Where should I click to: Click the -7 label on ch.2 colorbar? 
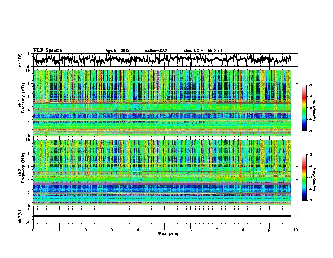(310, 200)
